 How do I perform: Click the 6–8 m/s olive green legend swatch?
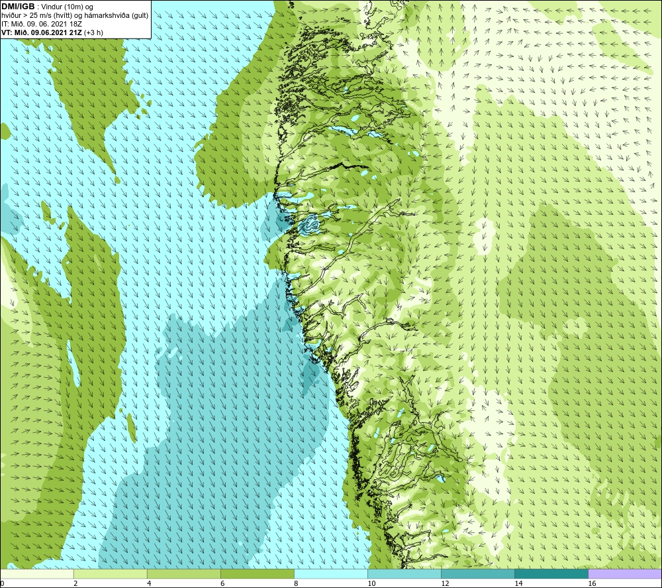tap(258, 574)
